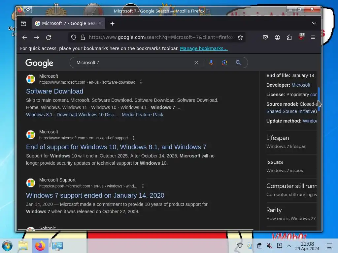Open Windows Start menu orb
Viewport: 338px width, 253px height.
click(x=7, y=246)
